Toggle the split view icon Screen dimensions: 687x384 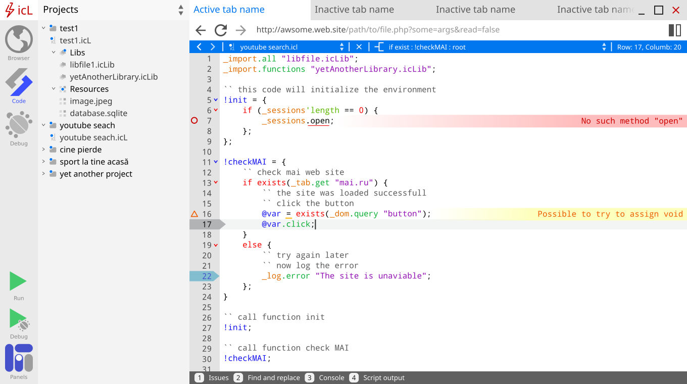point(675,30)
